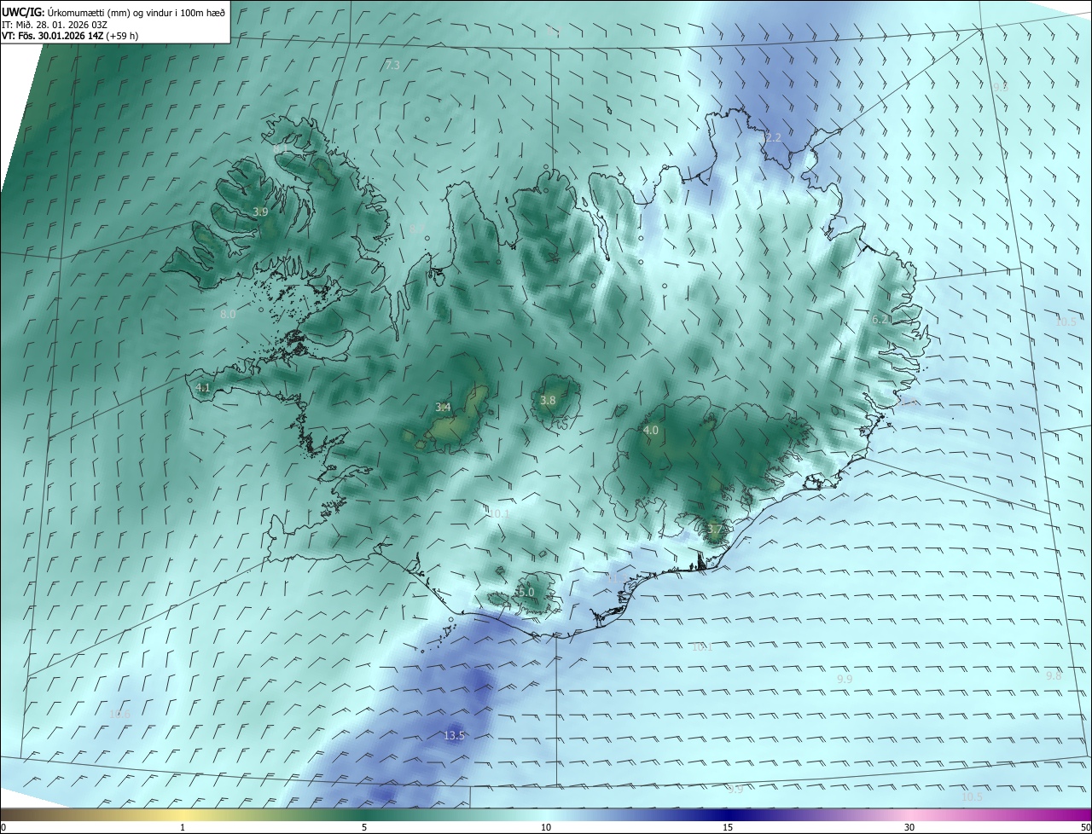Click the 4.1 value on the western peninsula
This screenshot has height=834, width=1092.
click(x=202, y=387)
